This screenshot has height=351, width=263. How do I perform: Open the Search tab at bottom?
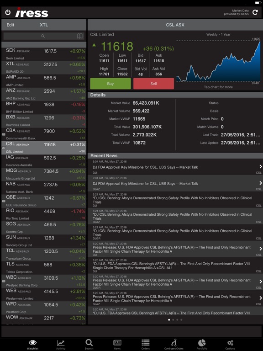89,344
